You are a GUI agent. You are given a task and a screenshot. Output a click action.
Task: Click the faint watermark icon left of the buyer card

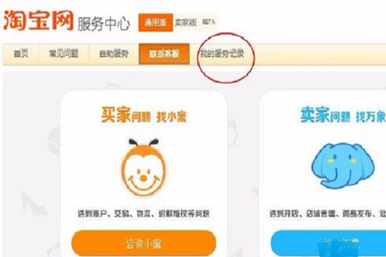pyautogui.click(x=53, y=143)
